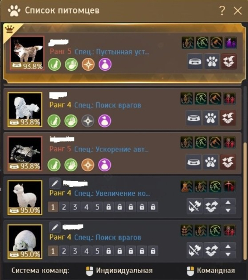
Task: Open pet info paw icon for the white Rank 4 pet
Action: click(x=211, y=117)
